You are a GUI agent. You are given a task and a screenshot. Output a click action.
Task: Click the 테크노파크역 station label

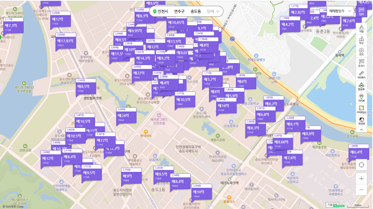[x=229, y=183]
